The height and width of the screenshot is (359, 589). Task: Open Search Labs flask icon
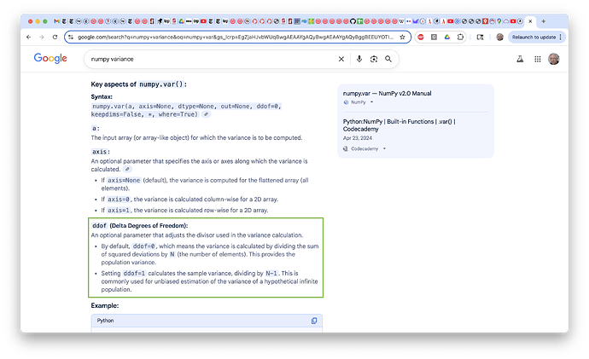pyautogui.click(x=520, y=59)
